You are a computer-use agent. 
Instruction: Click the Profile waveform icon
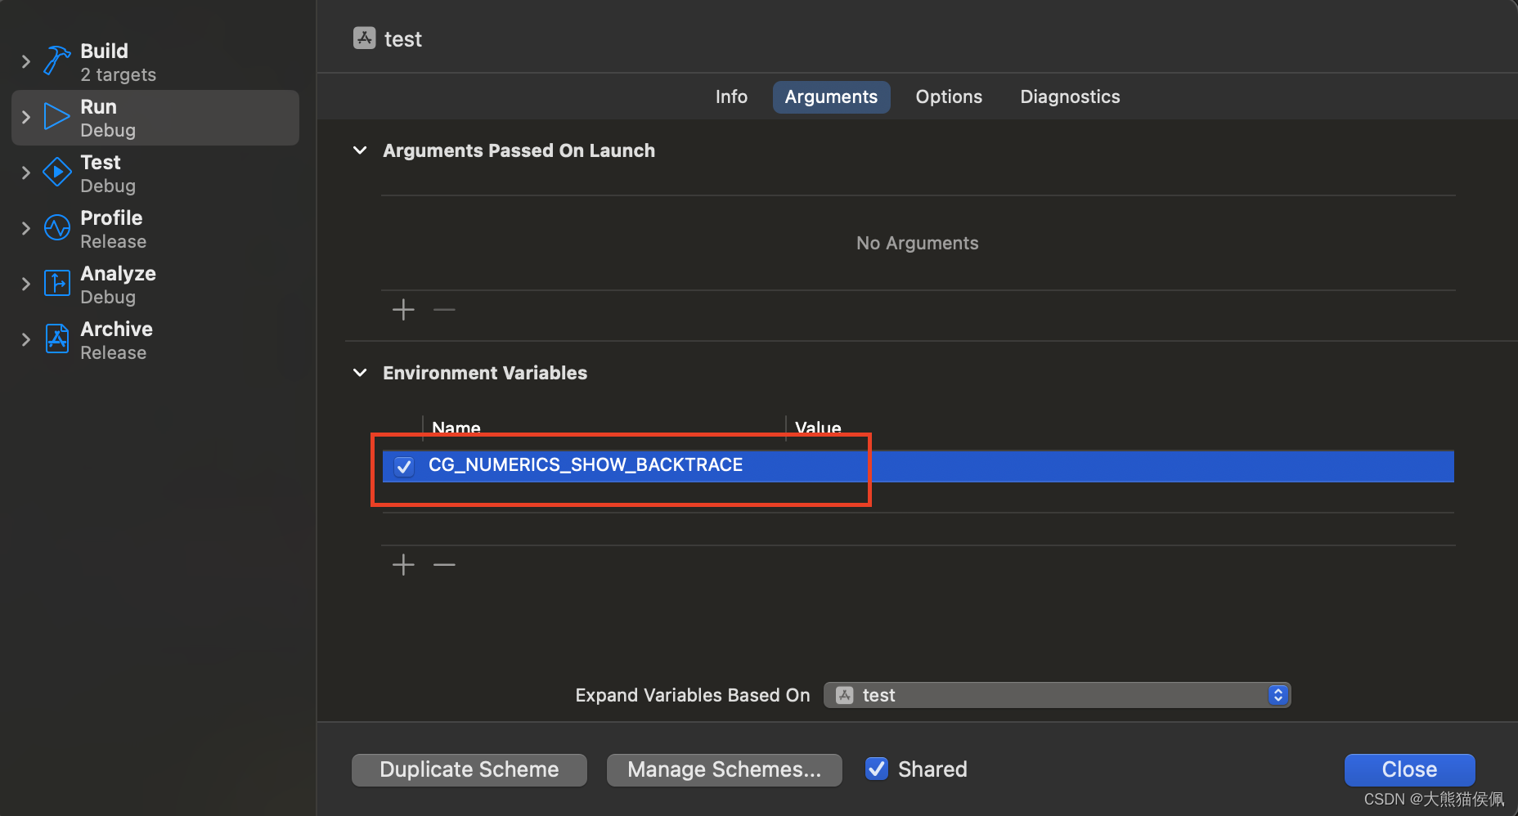click(x=56, y=227)
